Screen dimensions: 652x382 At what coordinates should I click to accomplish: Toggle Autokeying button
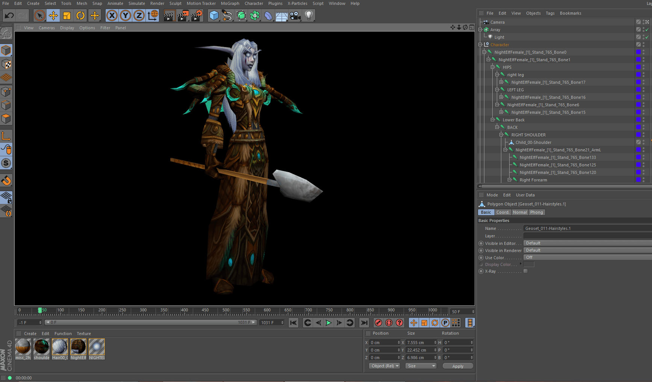coord(389,323)
